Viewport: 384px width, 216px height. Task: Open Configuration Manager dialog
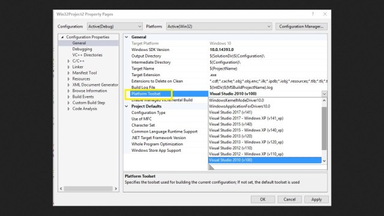301,26
